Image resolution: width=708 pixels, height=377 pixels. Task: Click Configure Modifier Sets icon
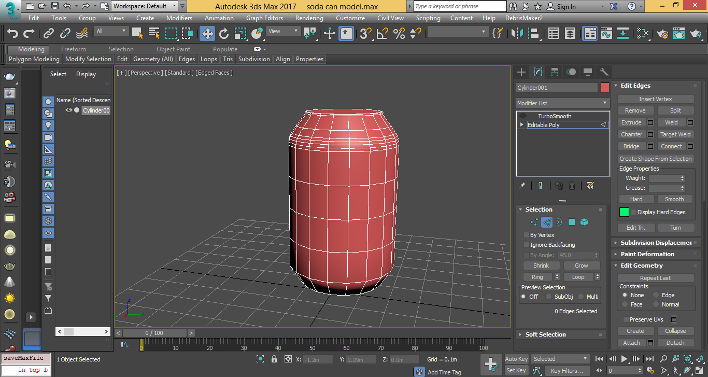point(590,186)
